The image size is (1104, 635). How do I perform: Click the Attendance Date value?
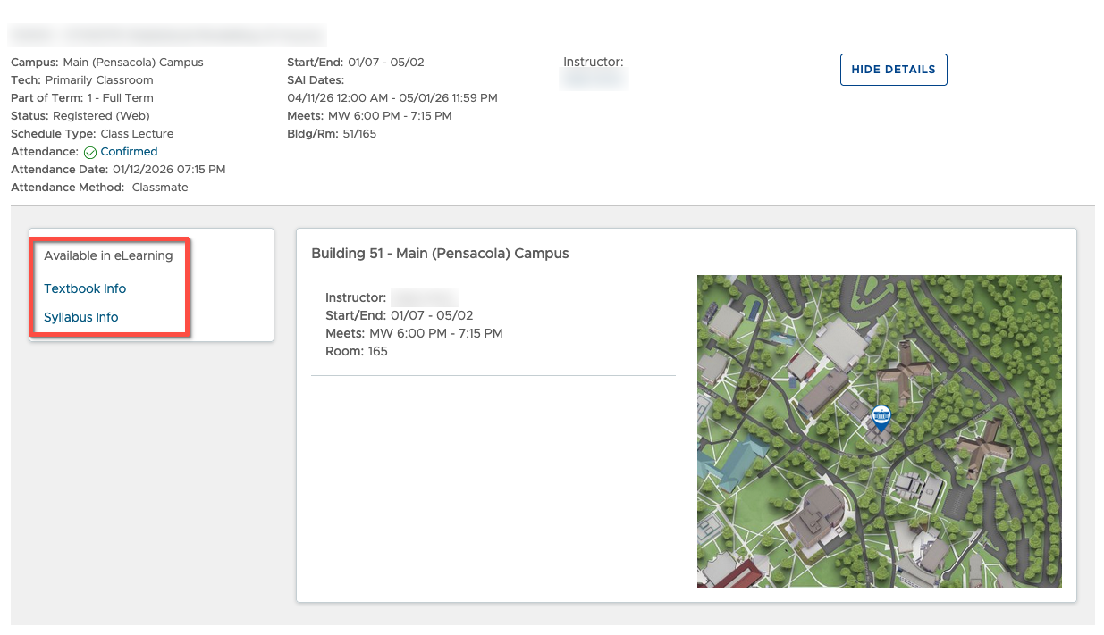click(x=168, y=170)
